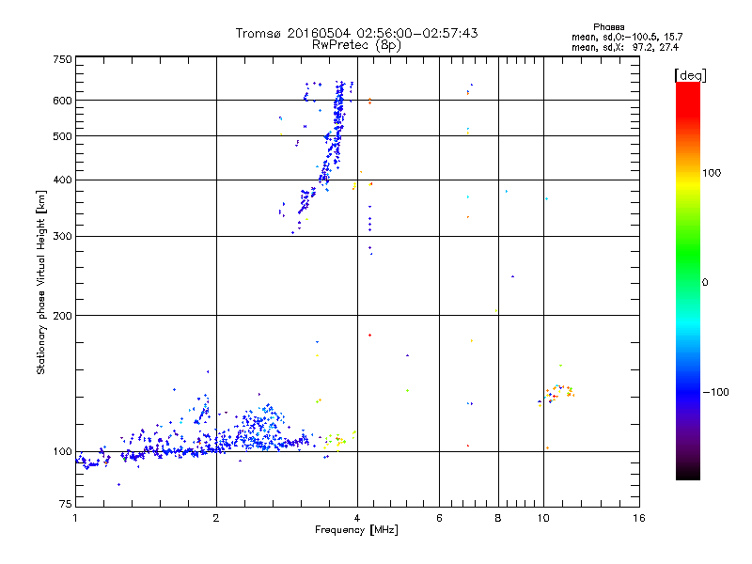Click the lone red point near 4 MHz below 200 km

369,335
